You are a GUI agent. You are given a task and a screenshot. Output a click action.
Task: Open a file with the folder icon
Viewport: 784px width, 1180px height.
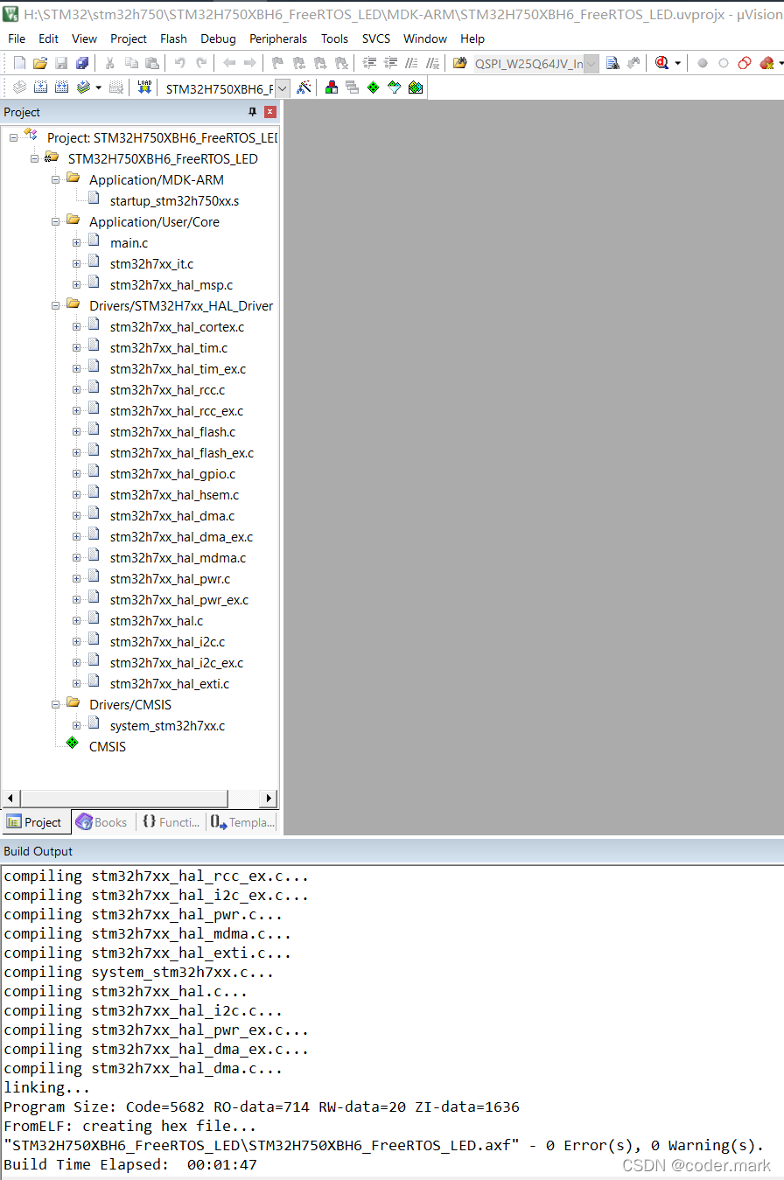click(x=40, y=63)
